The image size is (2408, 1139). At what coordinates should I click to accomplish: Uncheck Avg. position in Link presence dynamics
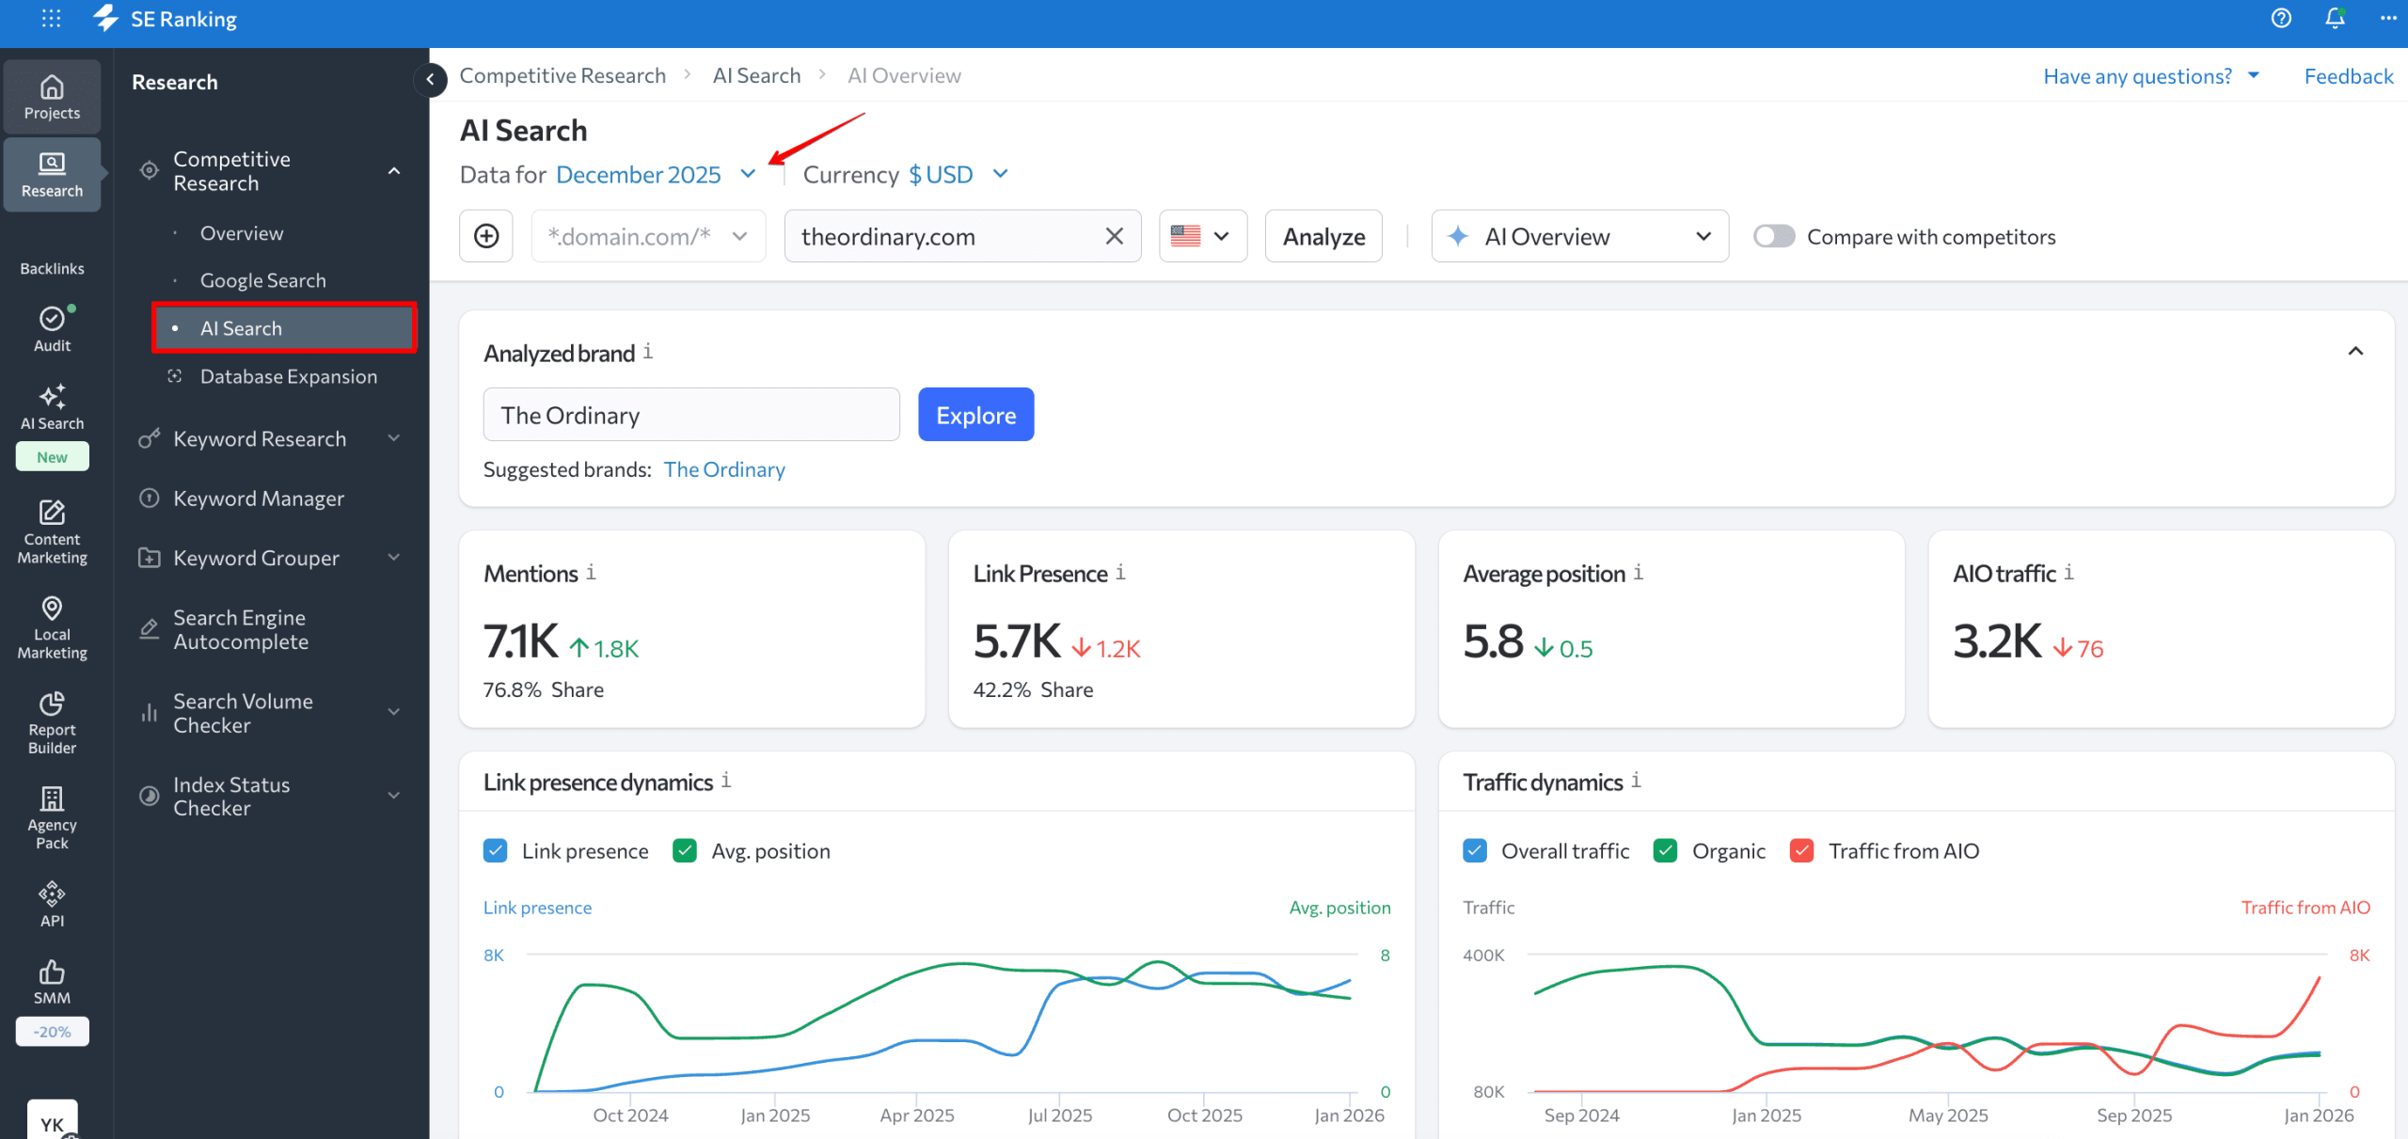coord(686,849)
